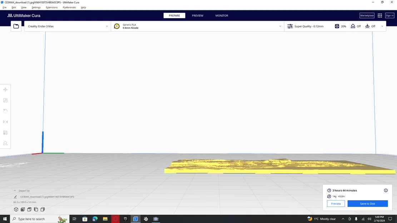Open weather 1°C Mostly clear widget
397x223 pixels.
click(x=322, y=219)
